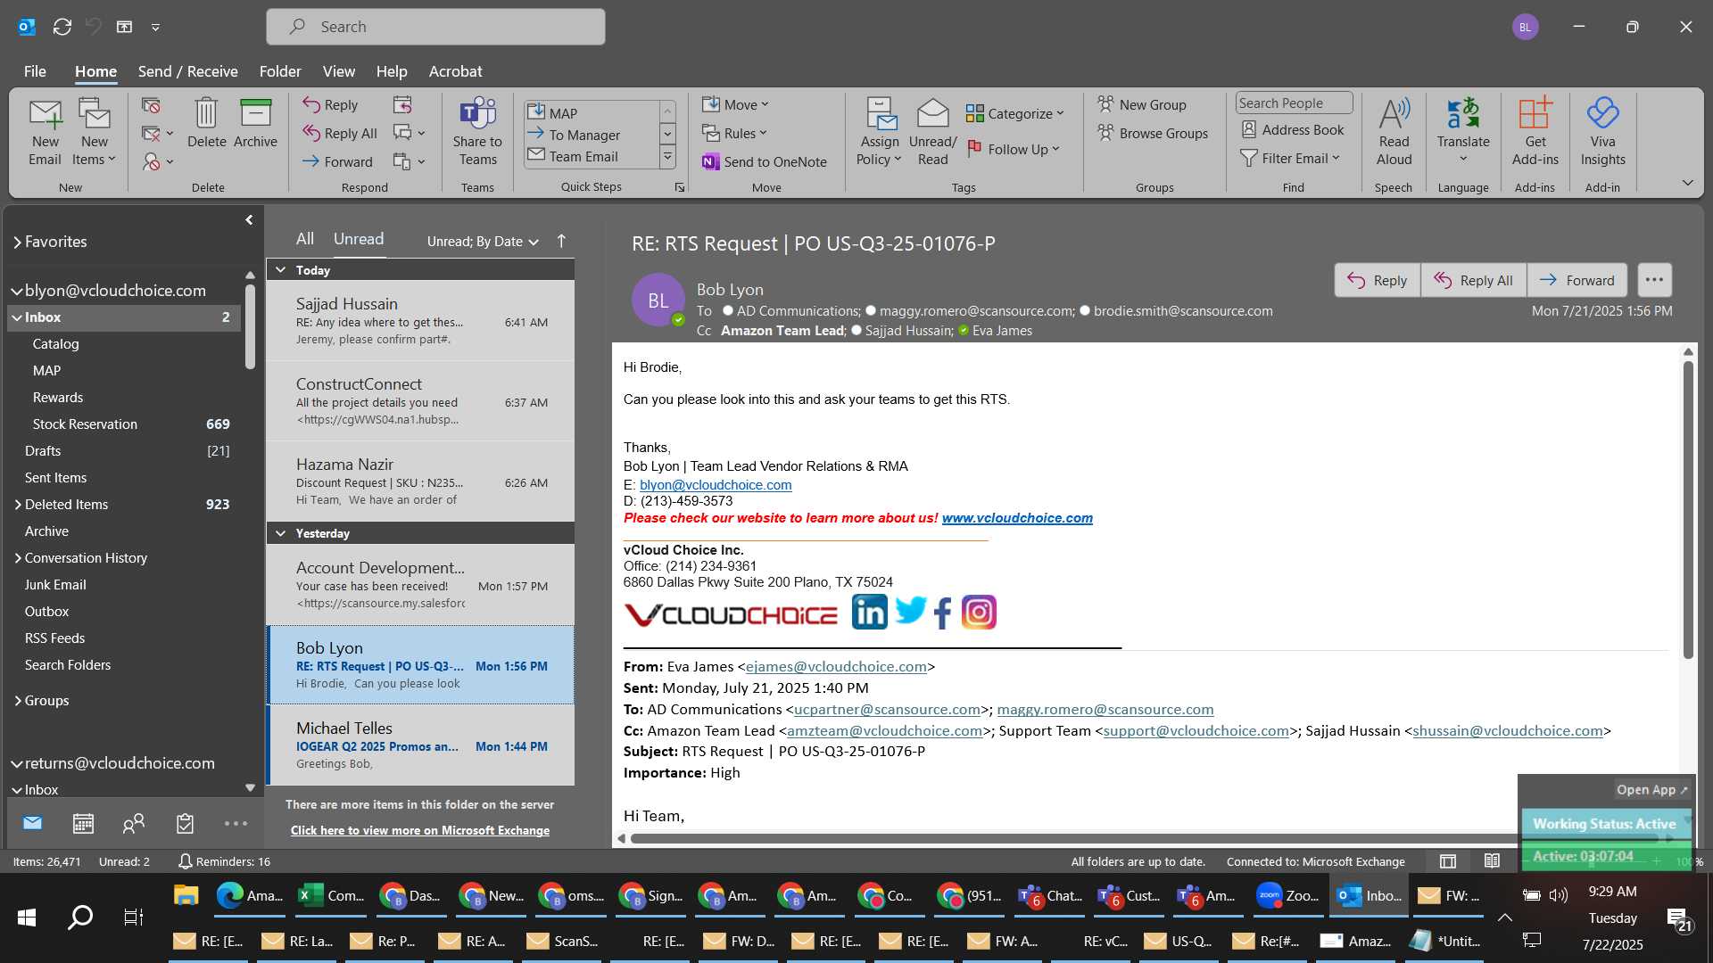Open the Move dropdown
This screenshot has width=1713, height=963.
coord(735,104)
